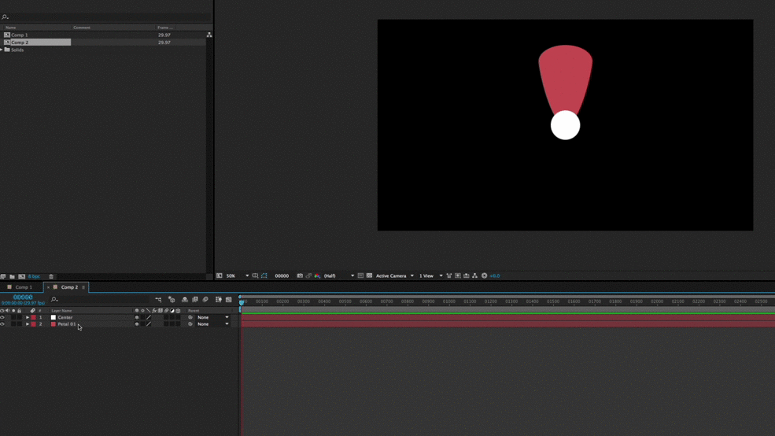Open the 50% magnification dropdown
775x436 pixels.
[x=238, y=275]
